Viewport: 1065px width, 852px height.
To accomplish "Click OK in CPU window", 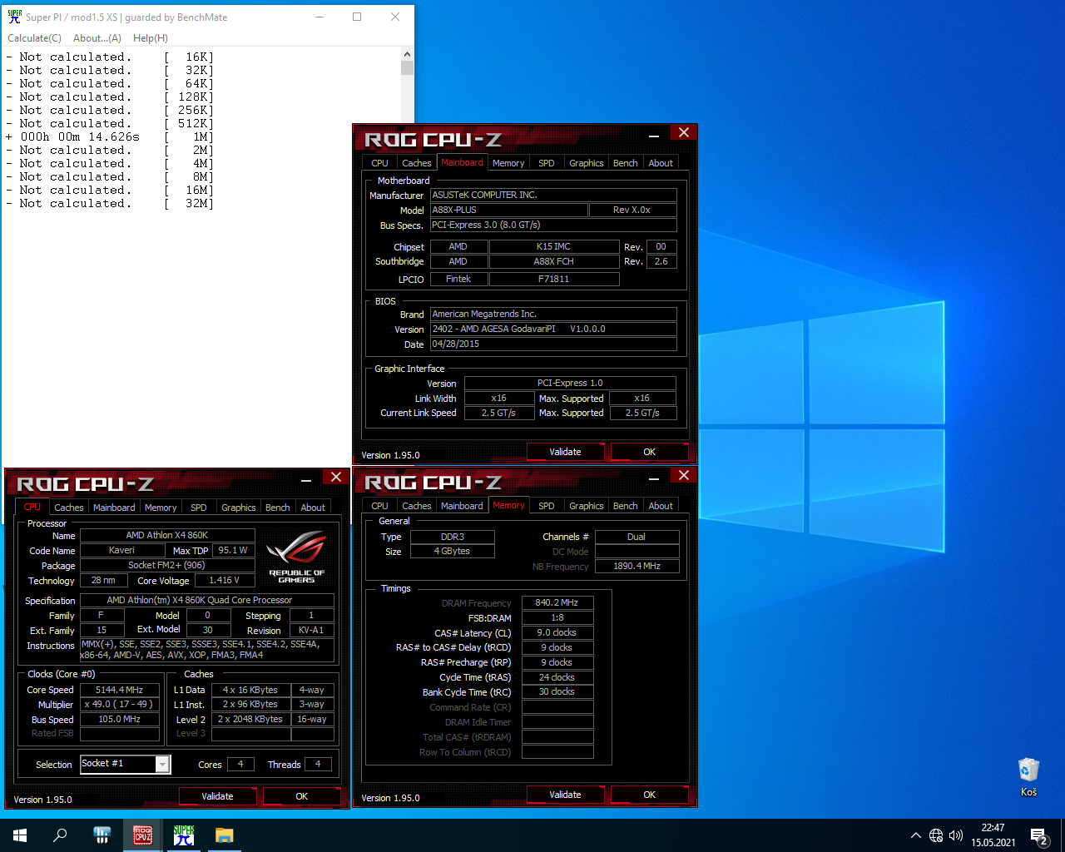I will (x=302, y=796).
